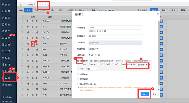Click the 导入 button
This screenshot has width=189, height=103.
[x=164, y=11]
